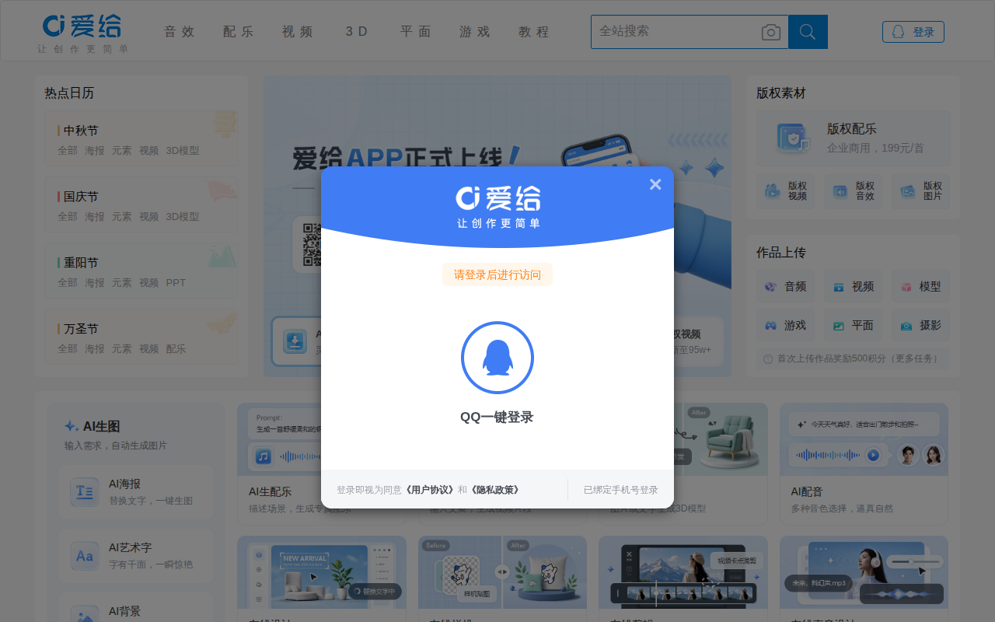Choose 已绑定手机号登录 option
This screenshot has width=995, height=622.
[621, 490]
